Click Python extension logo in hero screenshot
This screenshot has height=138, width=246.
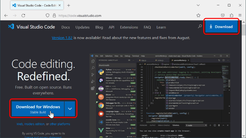(101, 72)
